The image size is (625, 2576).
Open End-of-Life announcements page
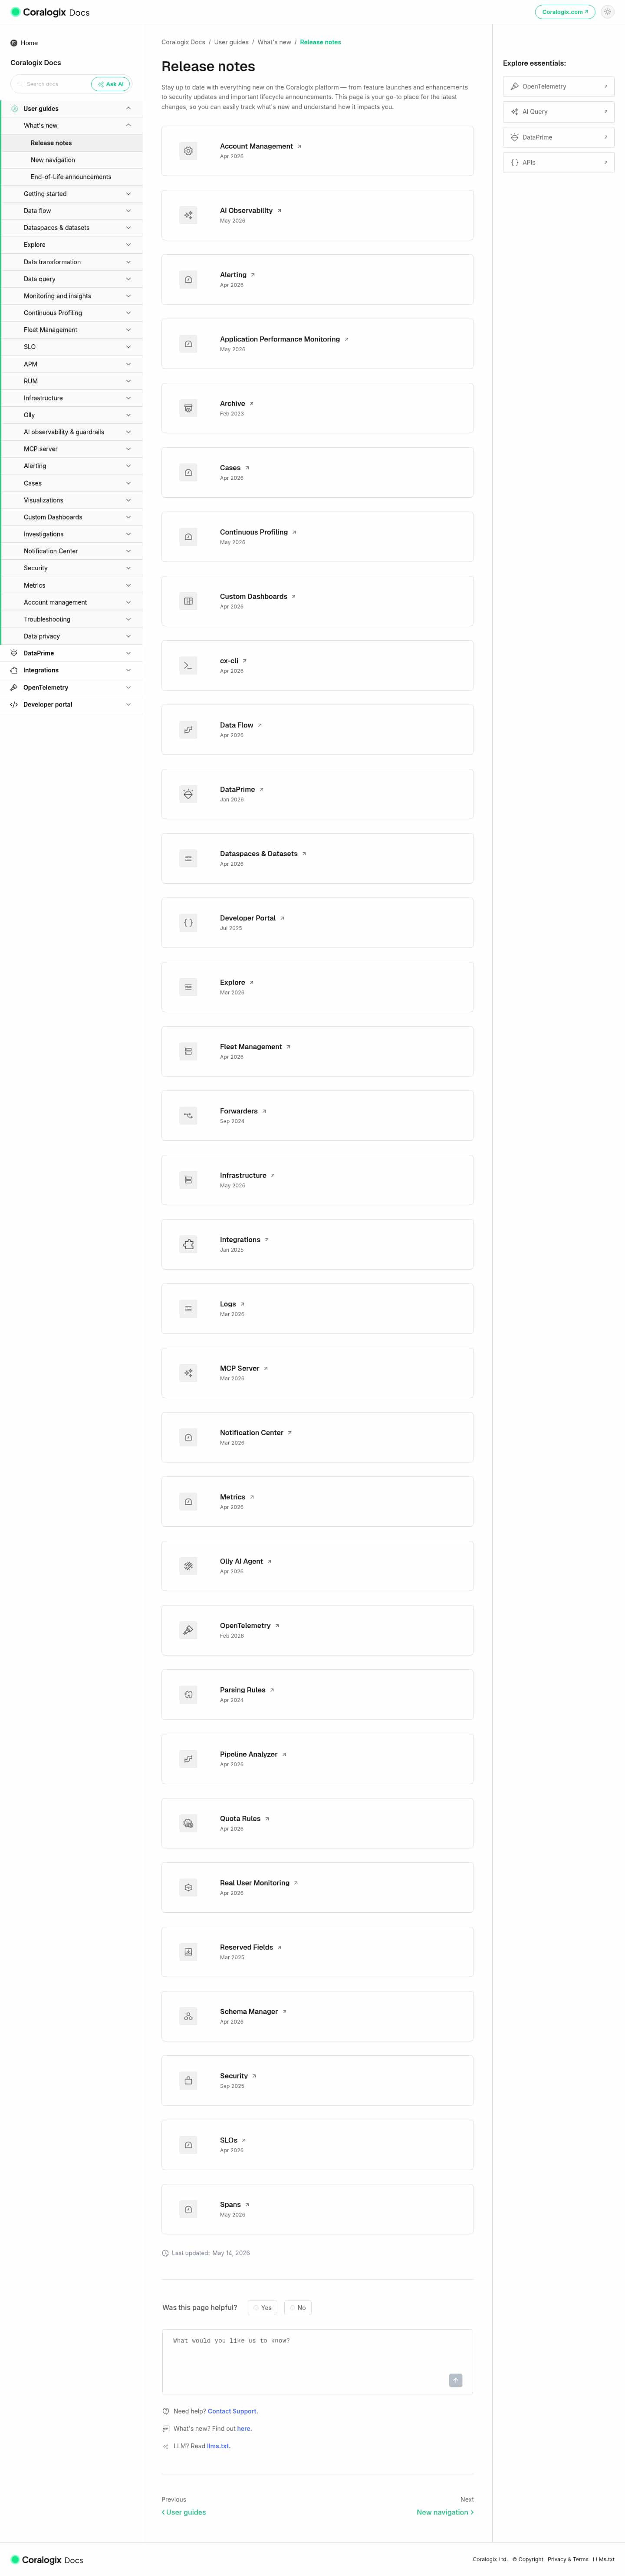71,177
